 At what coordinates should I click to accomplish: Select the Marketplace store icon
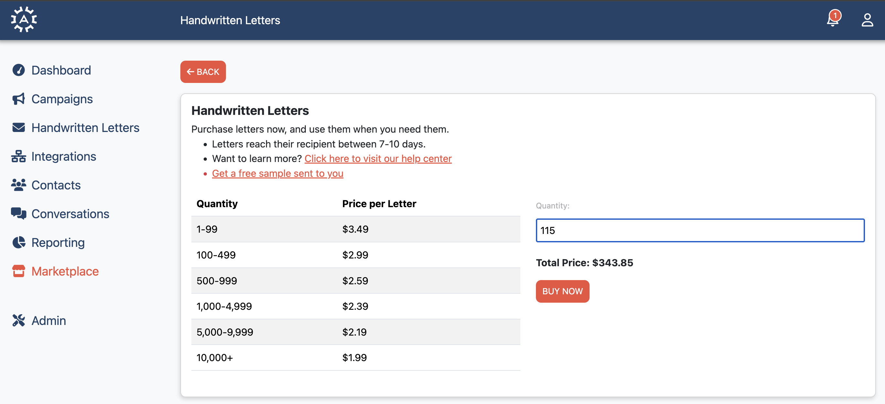18,271
